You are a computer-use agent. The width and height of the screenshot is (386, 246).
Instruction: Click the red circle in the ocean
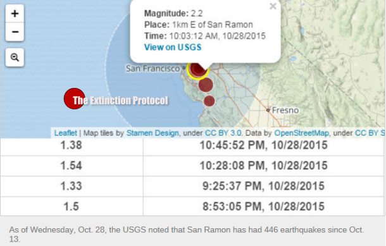point(74,99)
